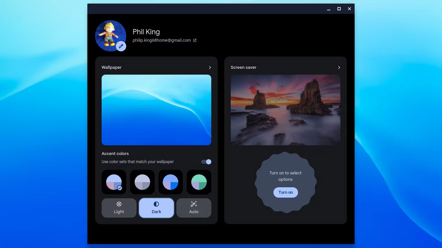Viewport: 442px width, 248px height.
Task: Click the gear icon on the Light button
Action: coord(119,204)
